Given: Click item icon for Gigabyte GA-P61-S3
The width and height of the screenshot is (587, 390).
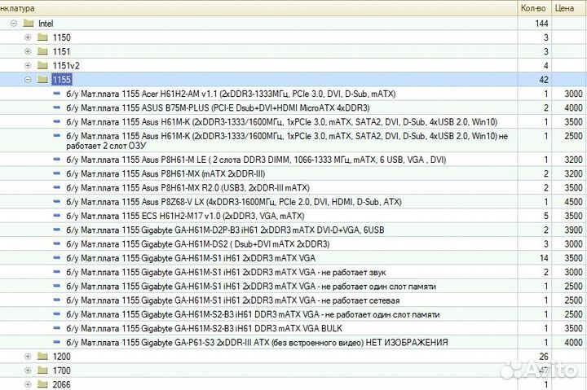Looking at the screenshot, I should pos(57,342).
